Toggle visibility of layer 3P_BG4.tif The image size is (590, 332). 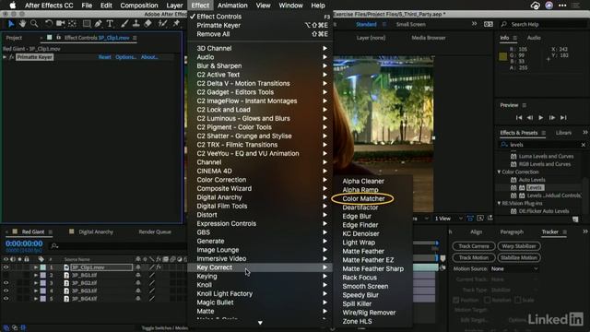[x=6, y=299]
